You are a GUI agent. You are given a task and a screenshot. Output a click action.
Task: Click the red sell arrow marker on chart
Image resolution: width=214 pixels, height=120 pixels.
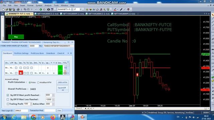coord(137,74)
